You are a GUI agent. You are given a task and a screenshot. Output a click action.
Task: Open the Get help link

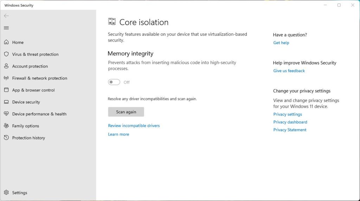[281, 43]
